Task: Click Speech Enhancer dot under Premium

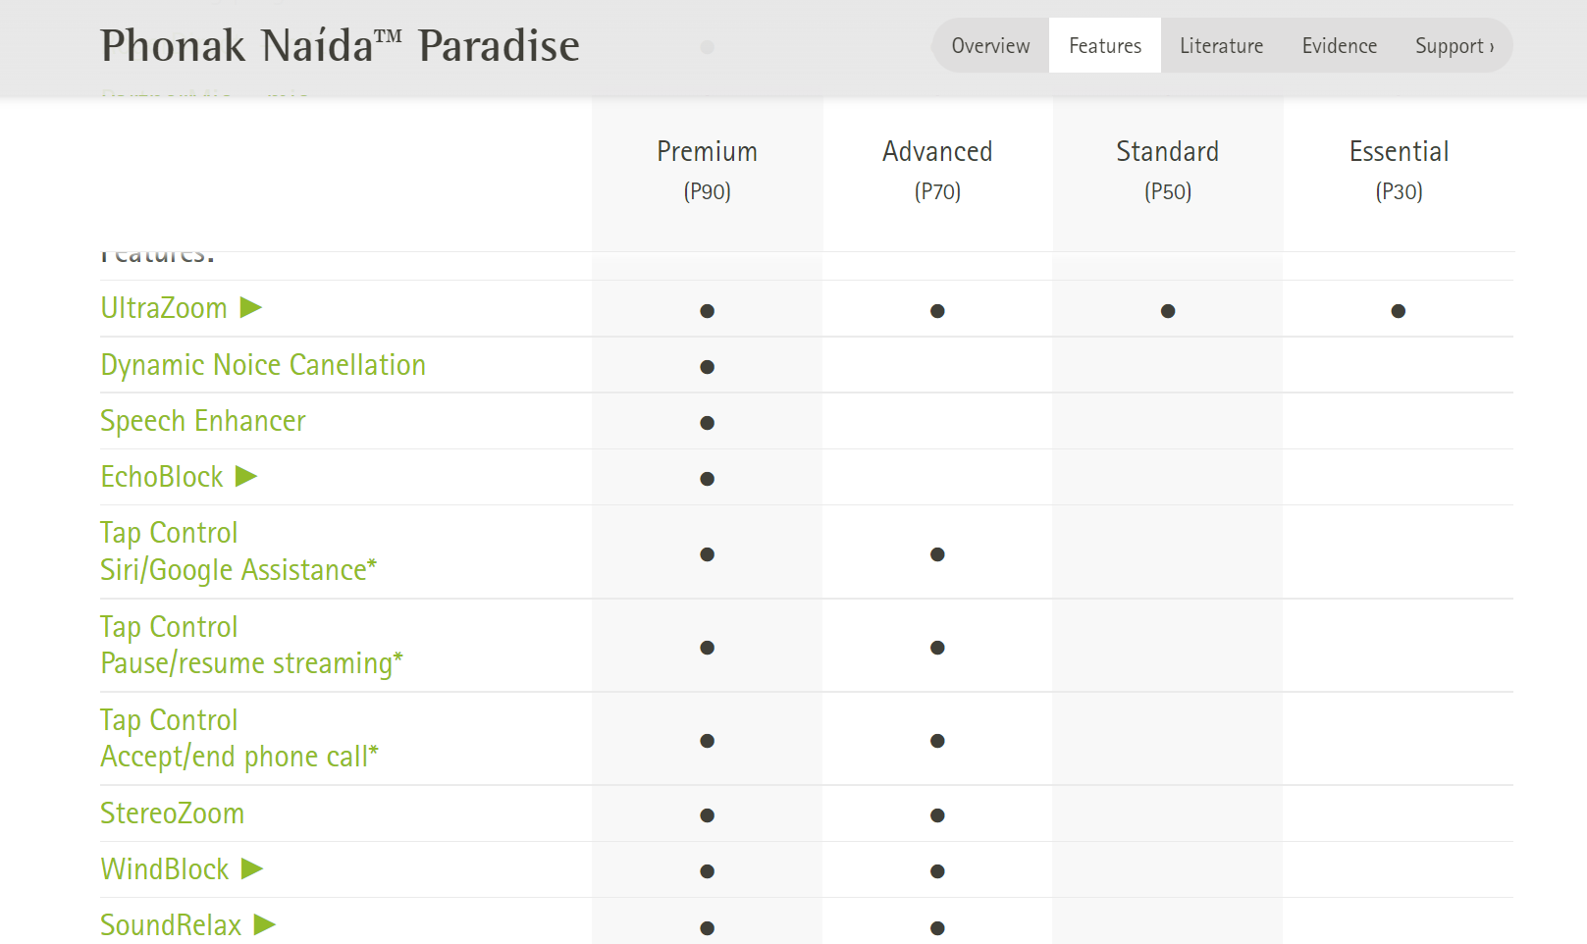Action: click(x=707, y=423)
